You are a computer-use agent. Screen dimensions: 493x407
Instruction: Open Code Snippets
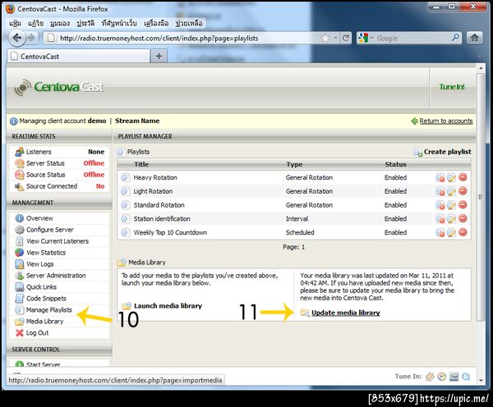tap(46, 299)
